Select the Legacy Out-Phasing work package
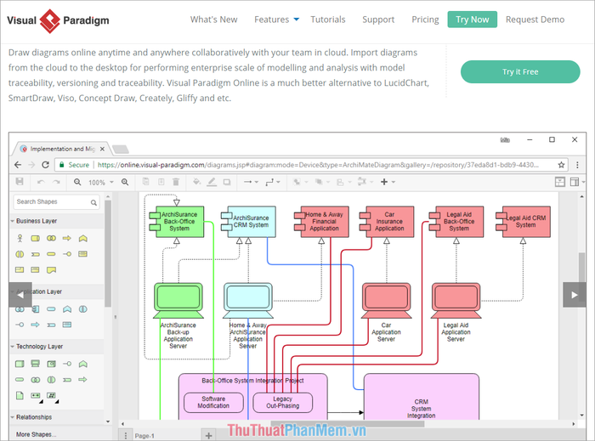This screenshot has width=595, height=441. [283, 402]
